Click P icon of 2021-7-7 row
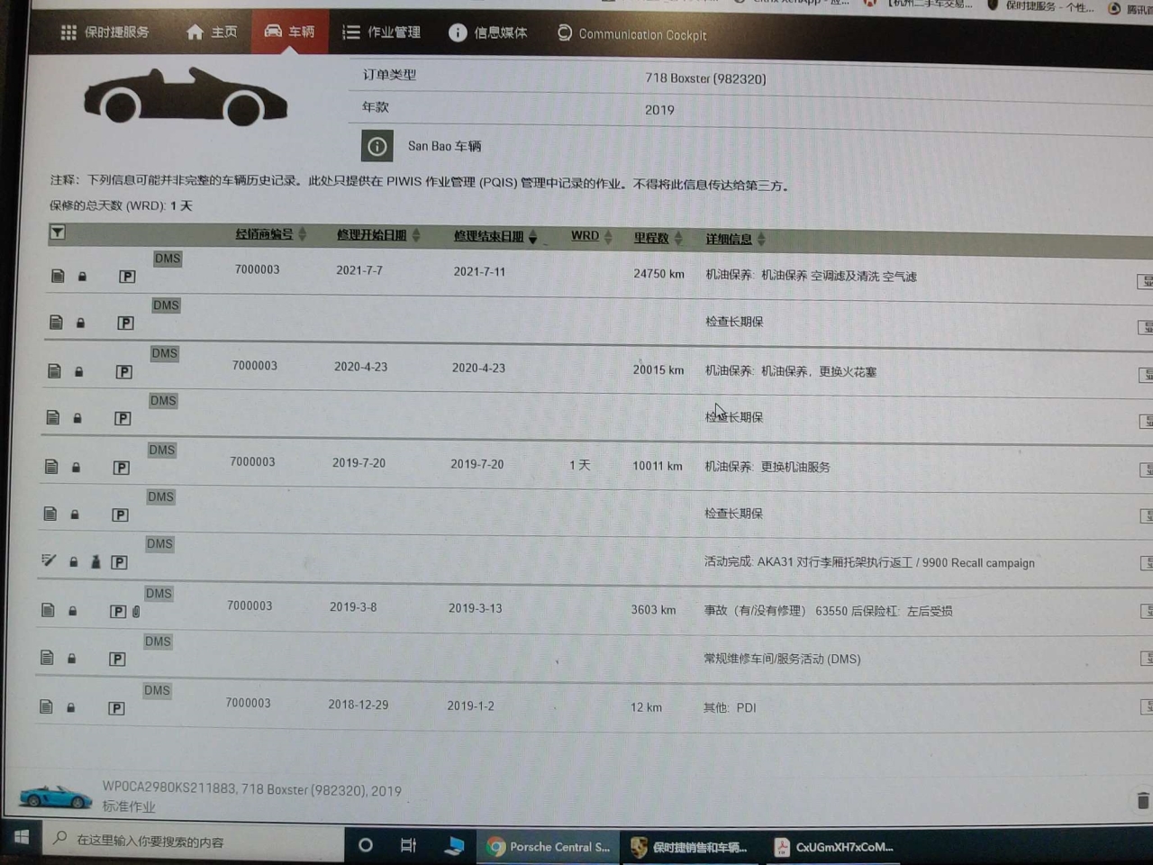 tap(127, 277)
